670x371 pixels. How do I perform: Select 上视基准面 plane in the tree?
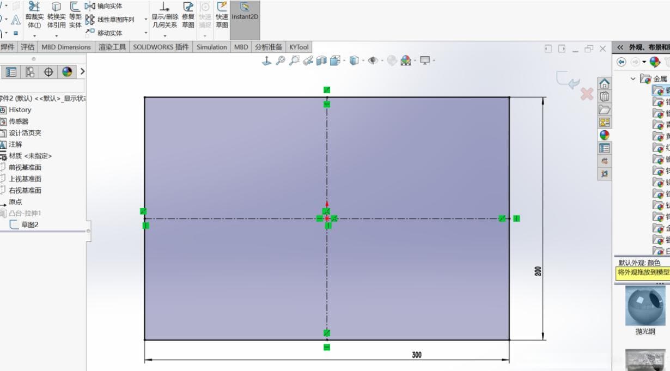(21, 179)
